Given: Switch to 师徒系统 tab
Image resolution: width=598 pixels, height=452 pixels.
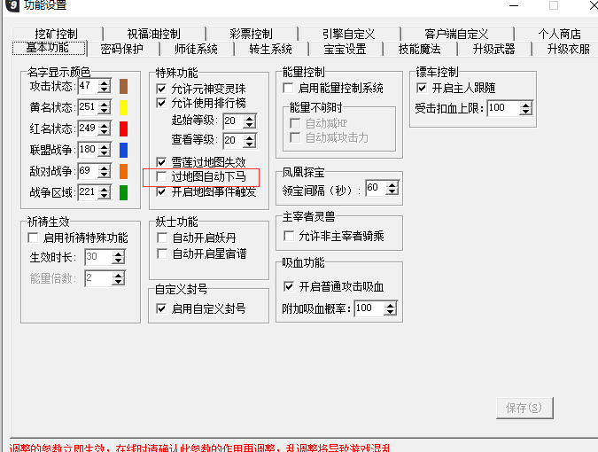Looking at the screenshot, I should [196, 49].
